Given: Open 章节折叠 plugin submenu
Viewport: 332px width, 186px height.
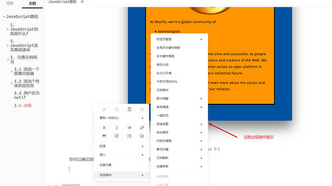Looking at the screenshot, I should [x=179, y=149].
